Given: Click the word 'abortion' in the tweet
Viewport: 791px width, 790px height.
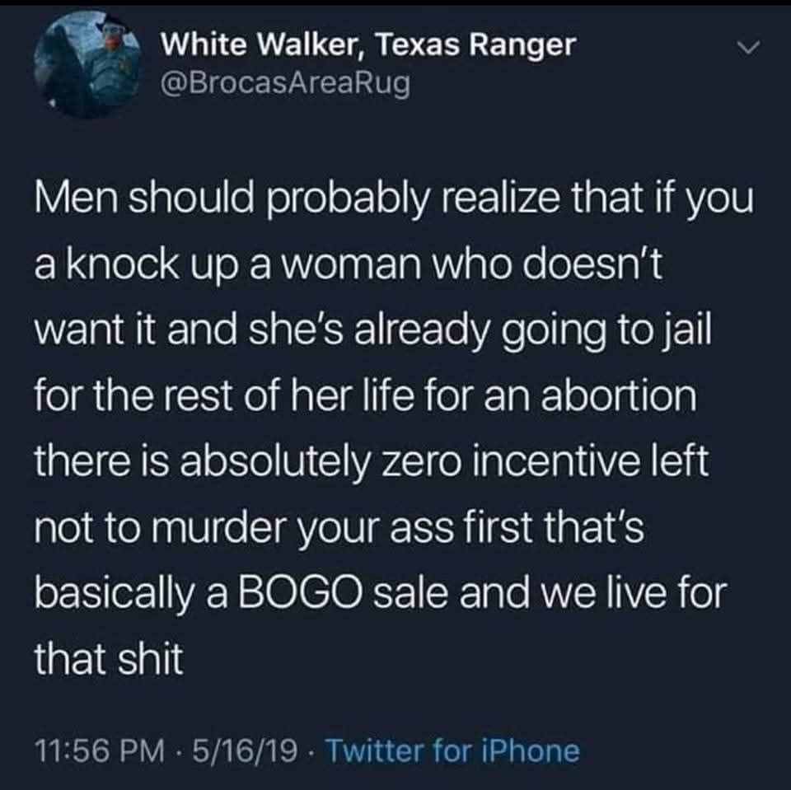Looking at the screenshot, I should click(619, 395).
